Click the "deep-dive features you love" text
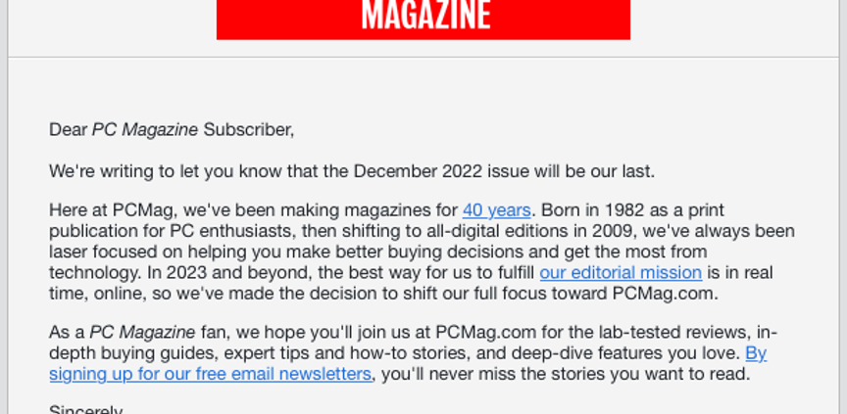Viewport: 847px width, 414px height. click(x=631, y=352)
